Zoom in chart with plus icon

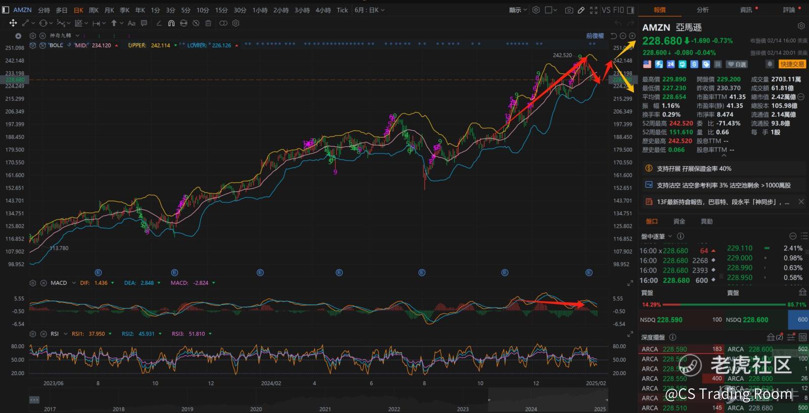(x=632, y=36)
